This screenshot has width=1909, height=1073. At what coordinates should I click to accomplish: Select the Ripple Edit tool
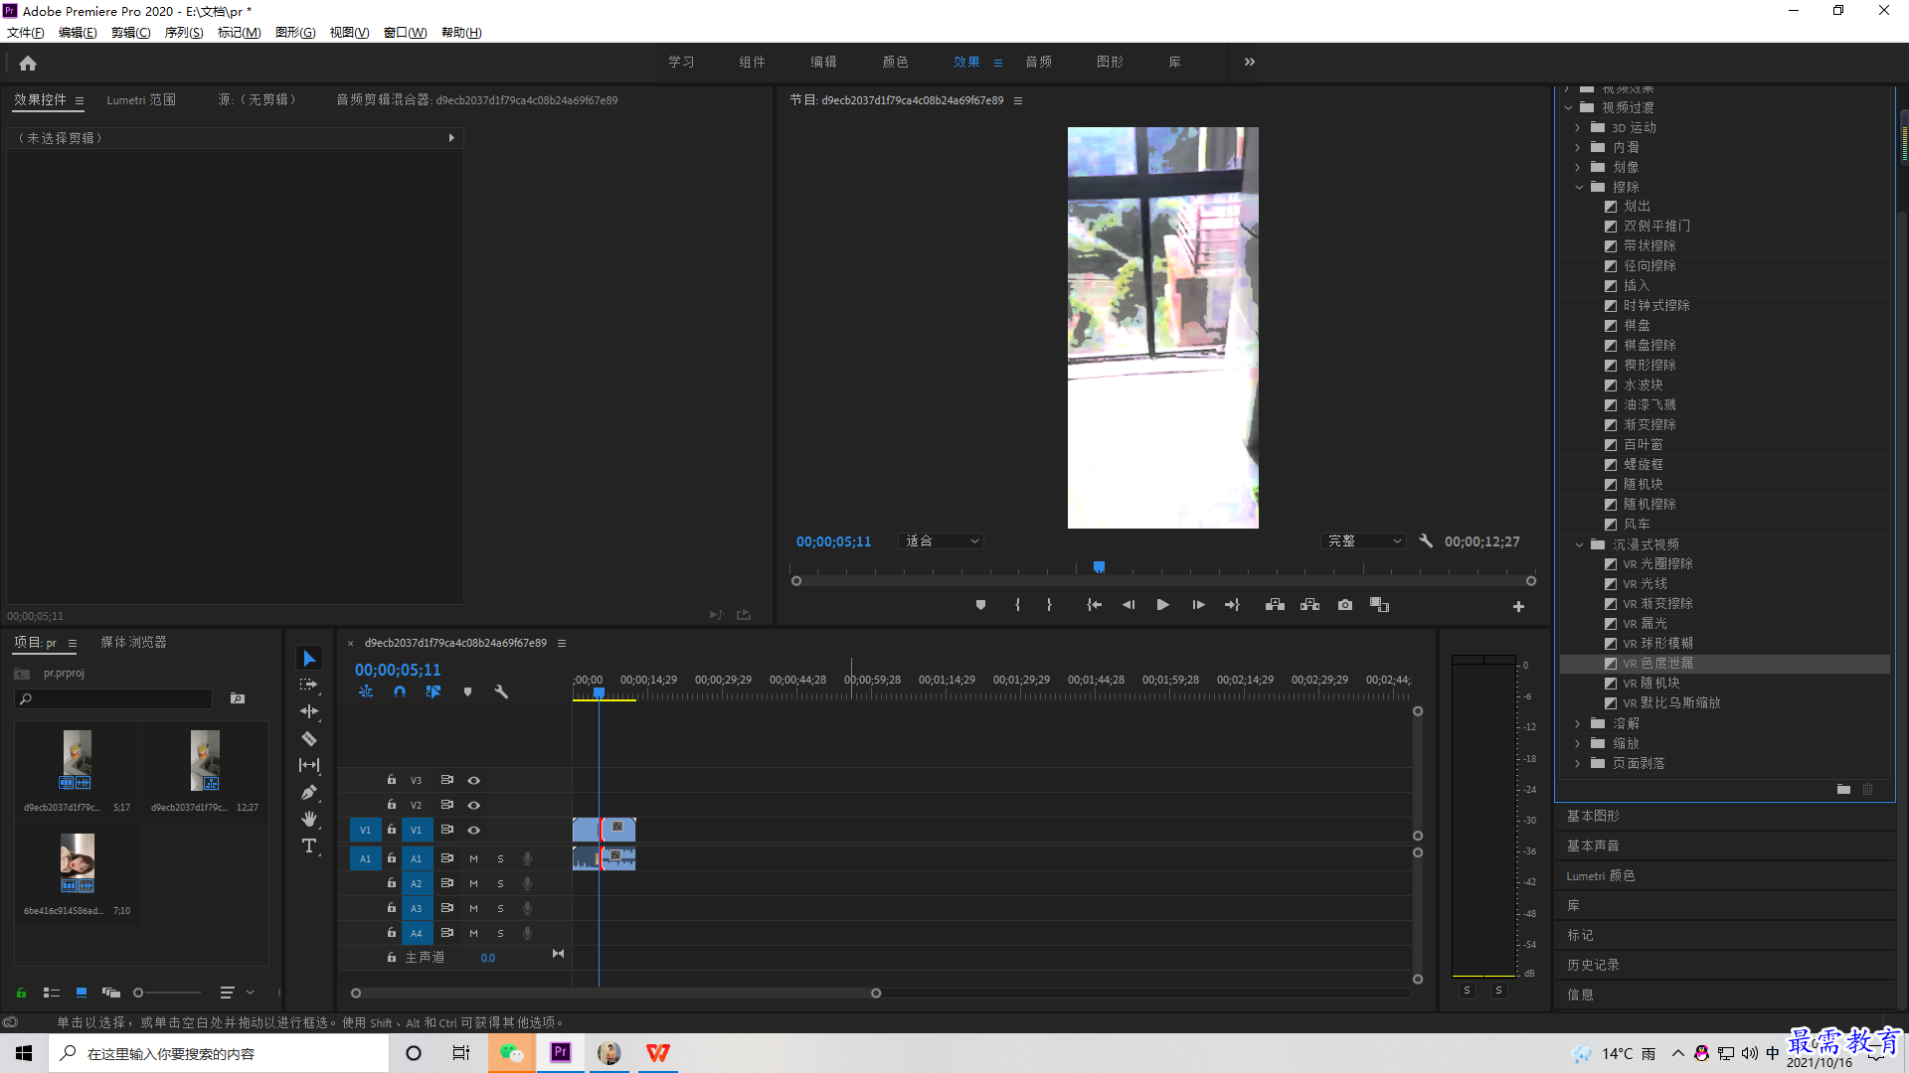(309, 711)
